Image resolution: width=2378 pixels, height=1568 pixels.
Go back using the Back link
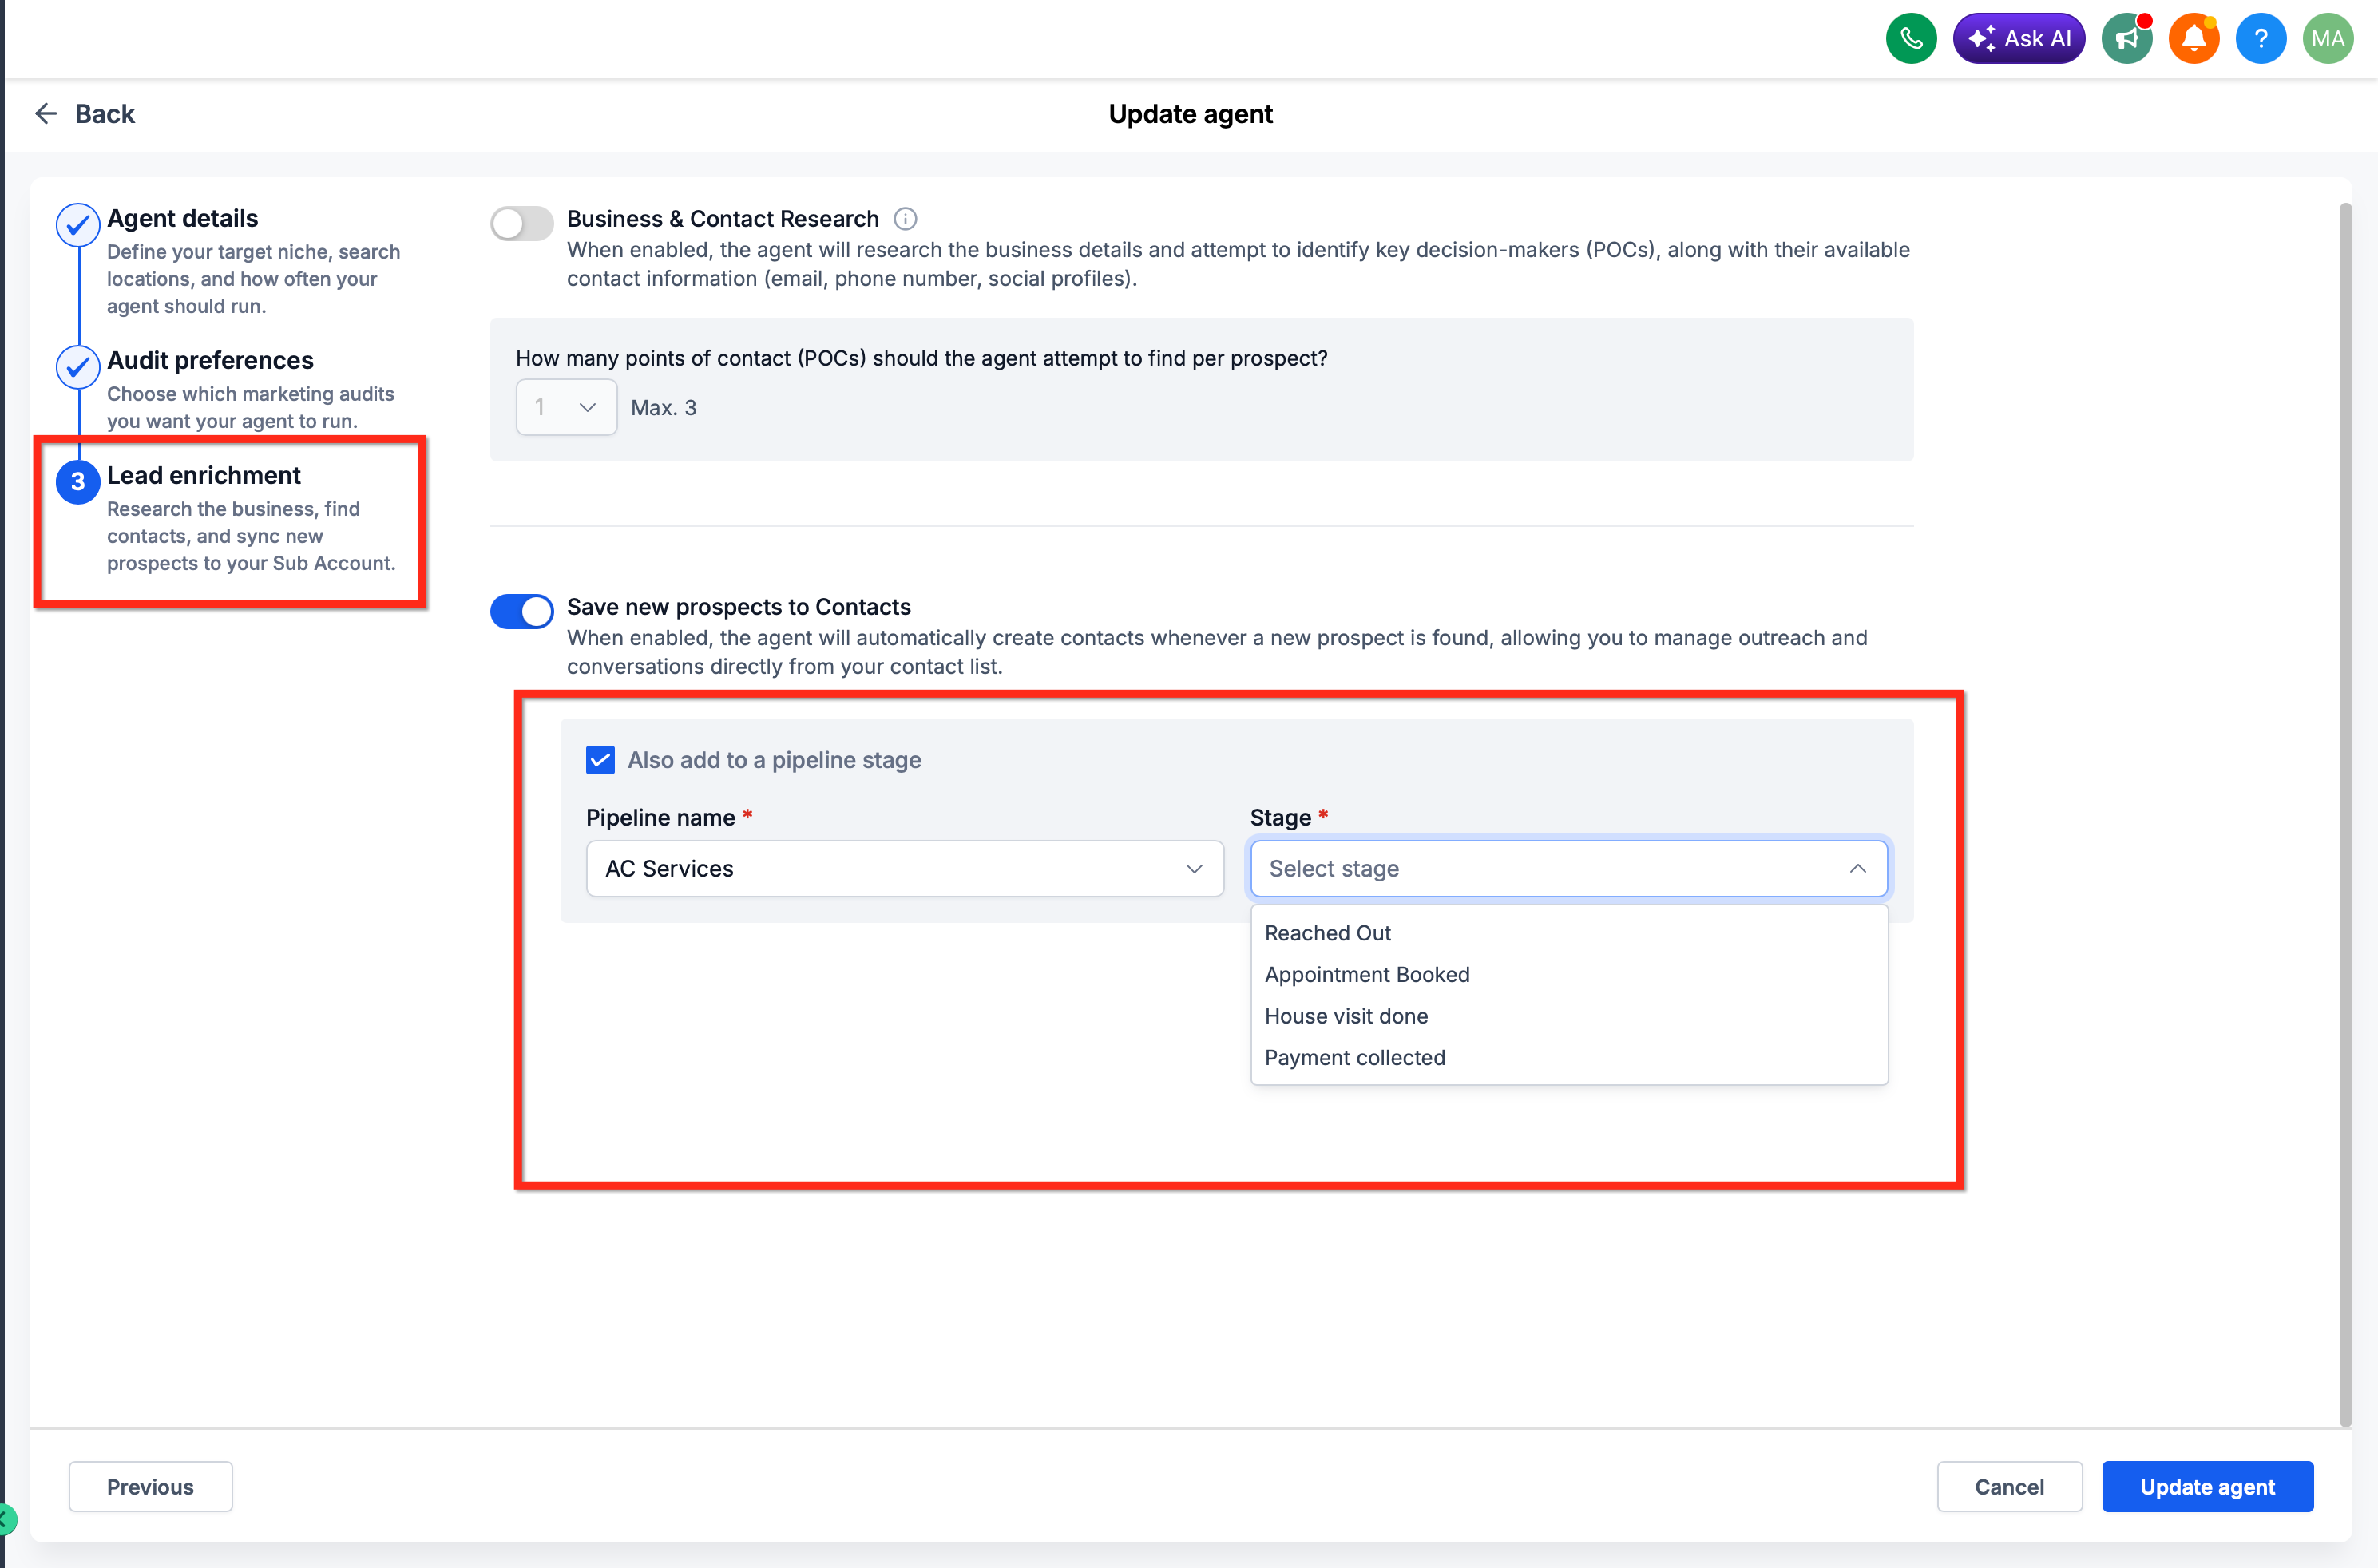pos(104,114)
